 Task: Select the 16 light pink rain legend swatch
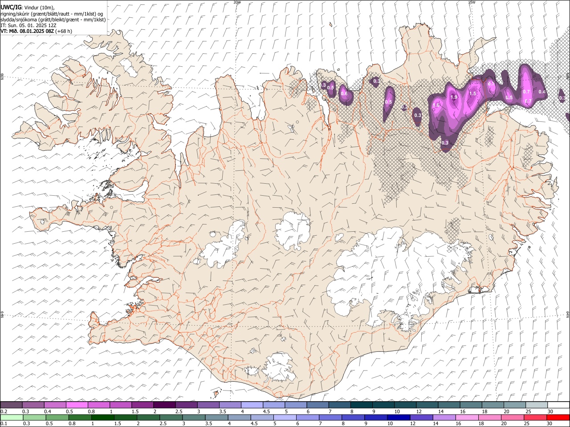pyautogui.click(x=467, y=417)
